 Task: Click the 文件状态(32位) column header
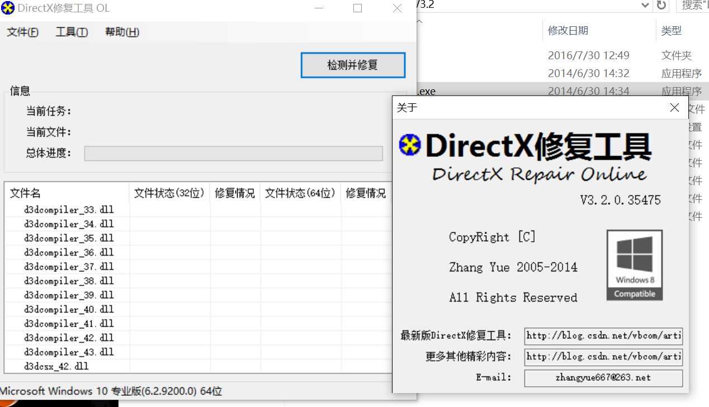pos(170,193)
